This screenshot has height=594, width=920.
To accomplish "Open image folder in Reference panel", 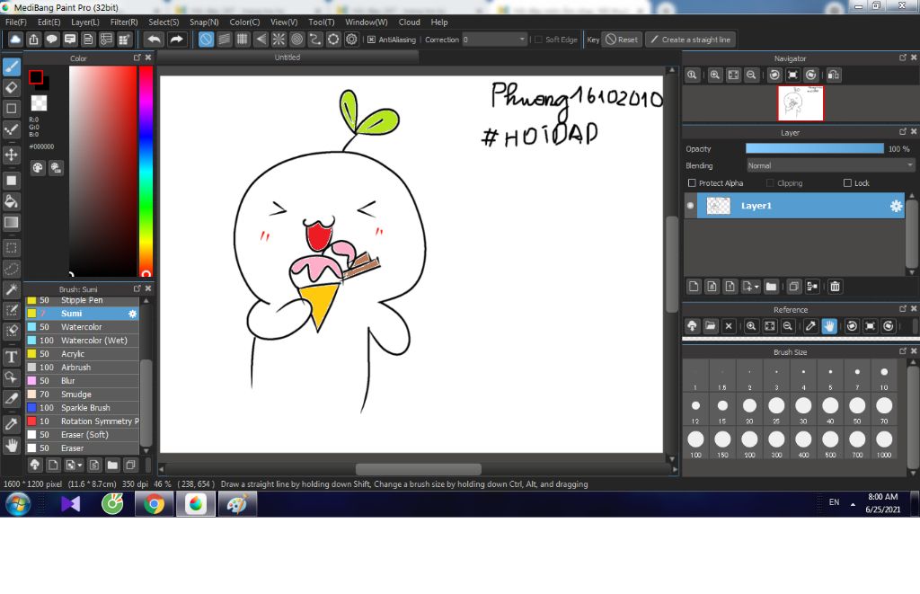I will pos(711,326).
